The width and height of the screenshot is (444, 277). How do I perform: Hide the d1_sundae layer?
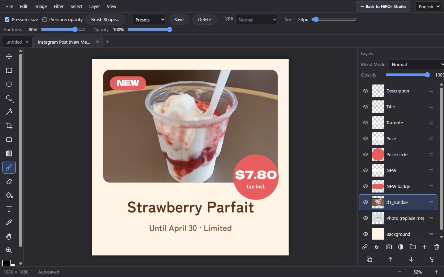[365, 202]
